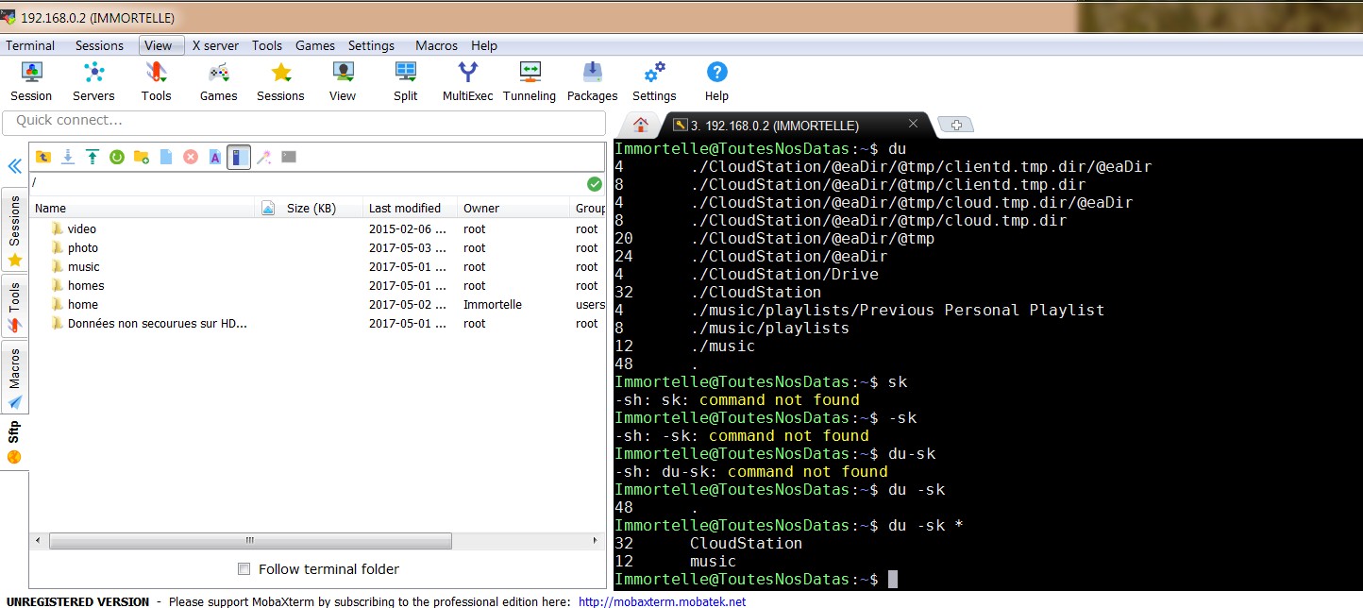Collapse the sidebar with double chevron
The width and height of the screenshot is (1363, 608).
15,167
